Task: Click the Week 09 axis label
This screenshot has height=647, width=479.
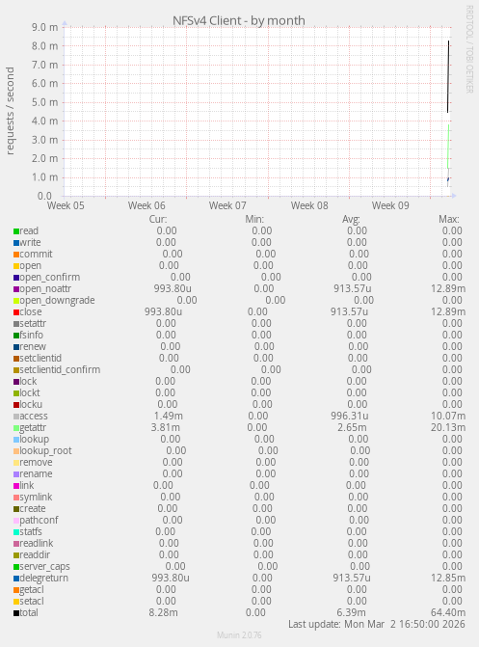Action: point(390,205)
